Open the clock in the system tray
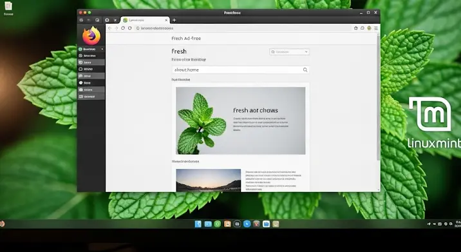This screenshot has width=461, height=252. click(458, 224)
